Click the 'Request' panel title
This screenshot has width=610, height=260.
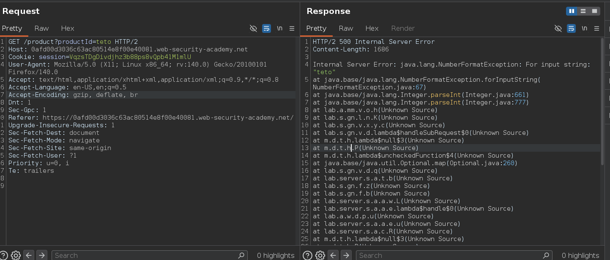21,11
